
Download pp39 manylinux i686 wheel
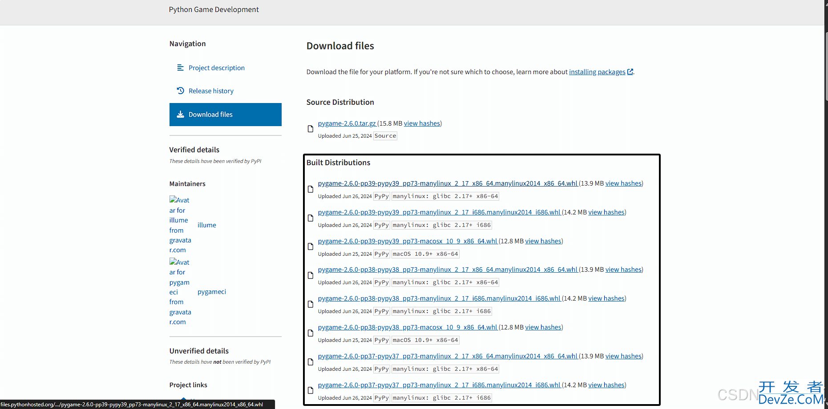[439, 212]
